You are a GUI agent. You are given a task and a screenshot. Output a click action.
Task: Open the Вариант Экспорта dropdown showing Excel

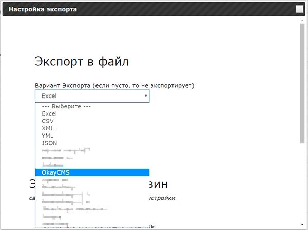pyautogui.click(x=92, y=96)
